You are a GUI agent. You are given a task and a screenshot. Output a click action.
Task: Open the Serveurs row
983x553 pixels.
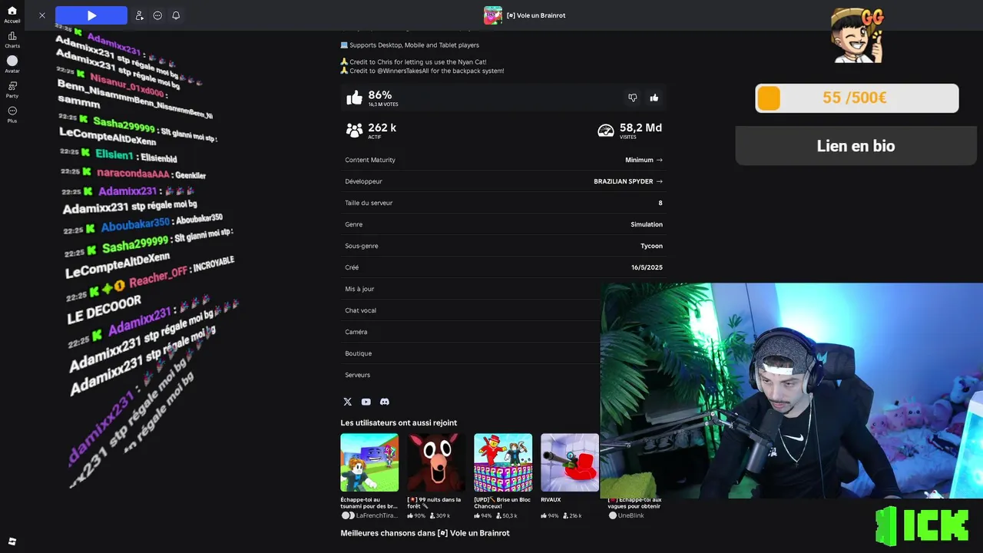471,375
